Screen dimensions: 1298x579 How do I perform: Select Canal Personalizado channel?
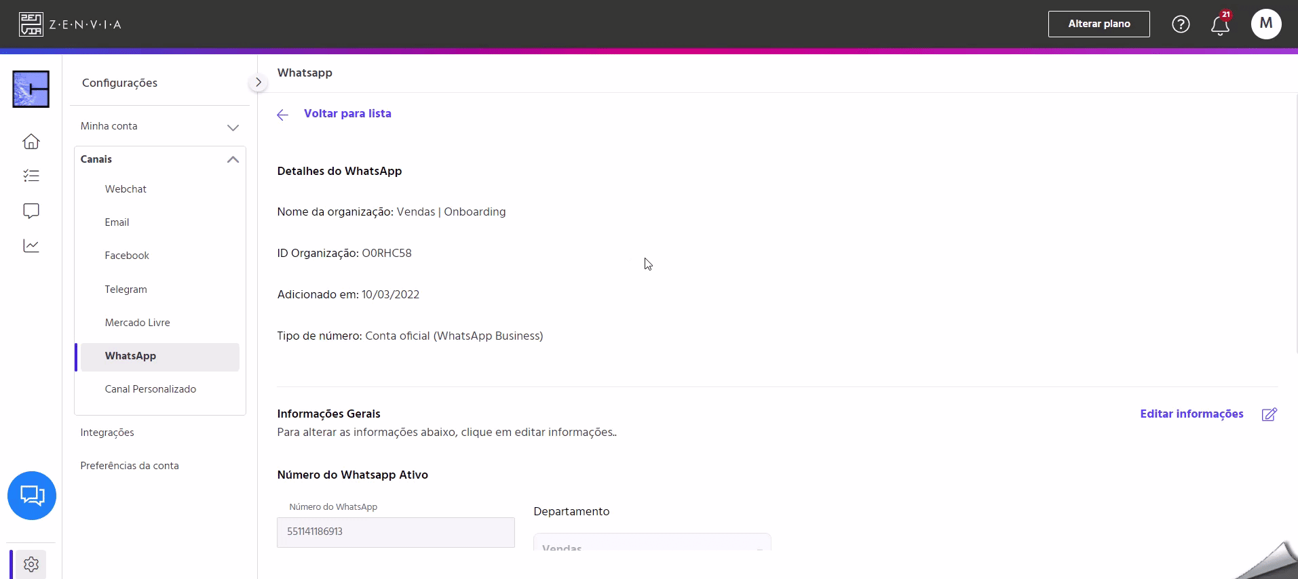[151, 389]
